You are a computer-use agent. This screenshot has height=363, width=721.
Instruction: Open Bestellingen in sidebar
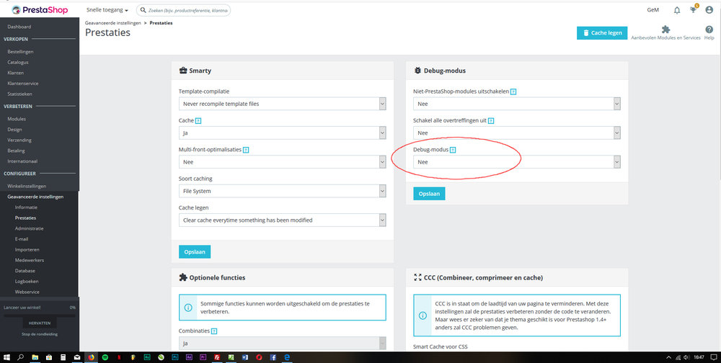tap(20, 51)
